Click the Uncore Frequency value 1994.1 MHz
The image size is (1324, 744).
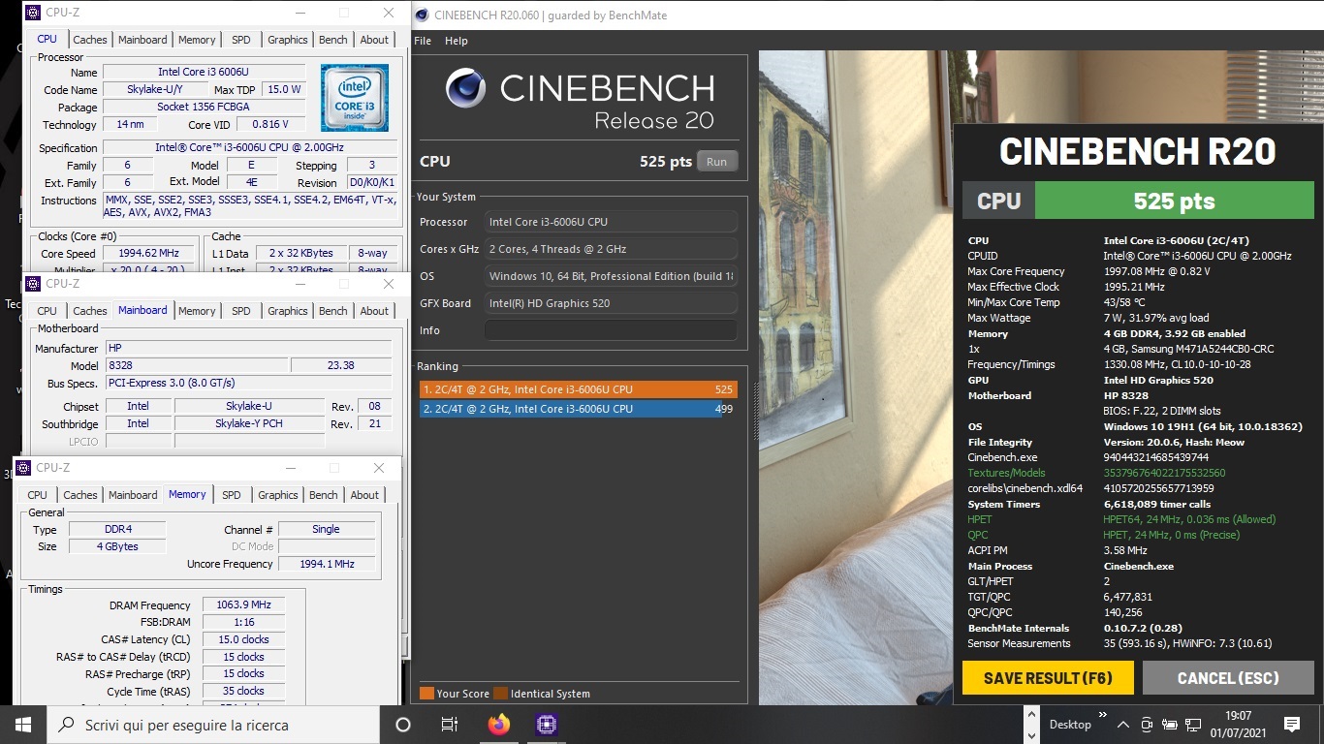[327, 564]
